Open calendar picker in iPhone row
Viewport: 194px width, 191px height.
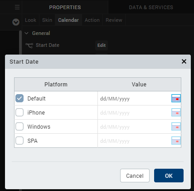[x=176, y=112]
